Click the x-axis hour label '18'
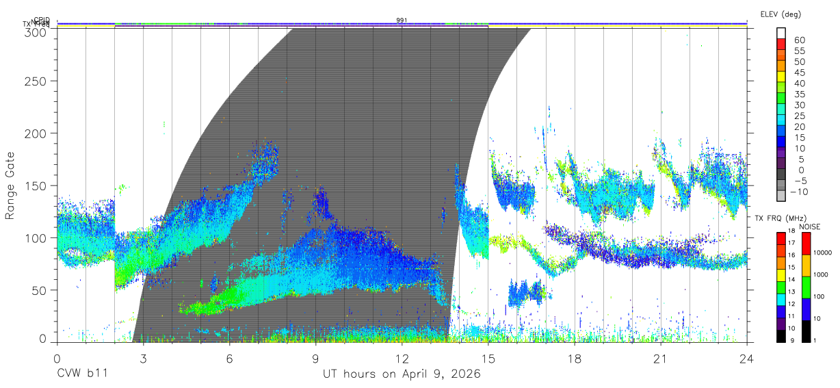 574,358
